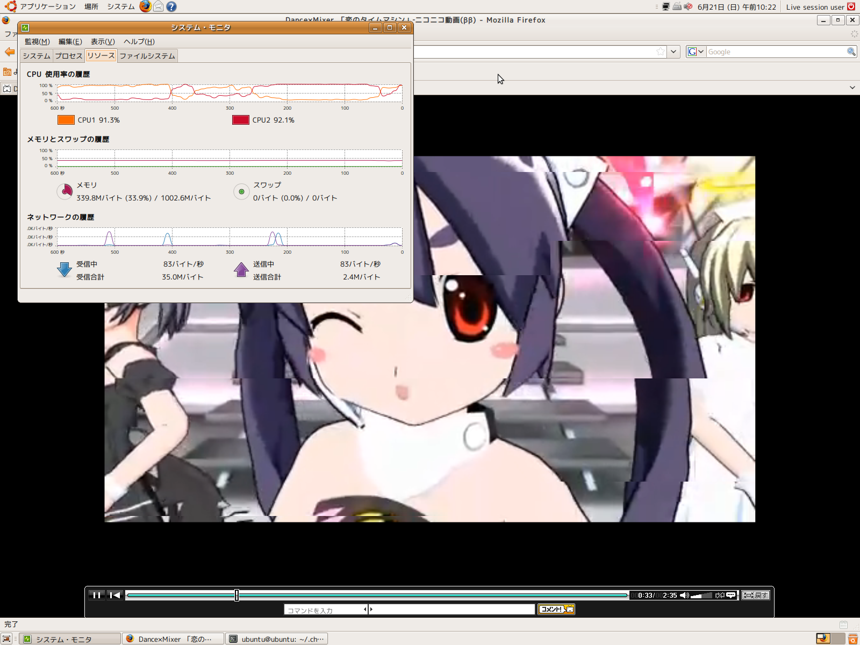Adjust the player volume slider
860x645 pixels.
point(701,595)
